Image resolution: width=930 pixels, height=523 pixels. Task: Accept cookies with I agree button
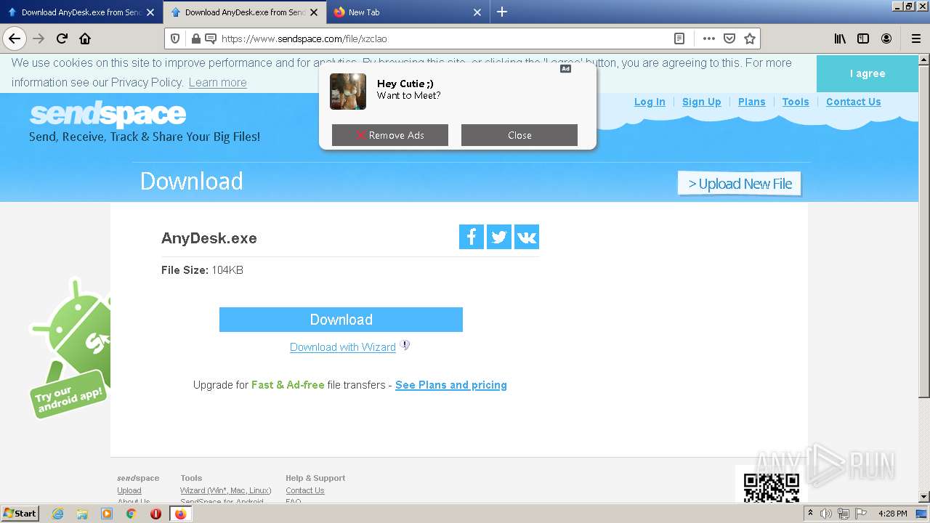[x=868, y=73]
